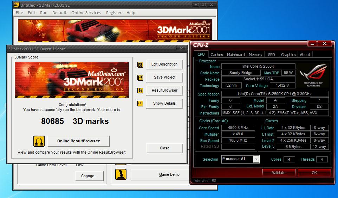Click the Threads count field
338x198 pixels.
pos(322,159)
